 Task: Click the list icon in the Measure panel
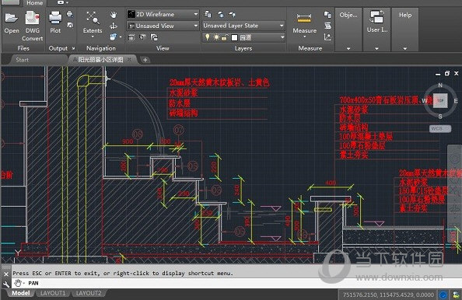click(x=327, y=26)
